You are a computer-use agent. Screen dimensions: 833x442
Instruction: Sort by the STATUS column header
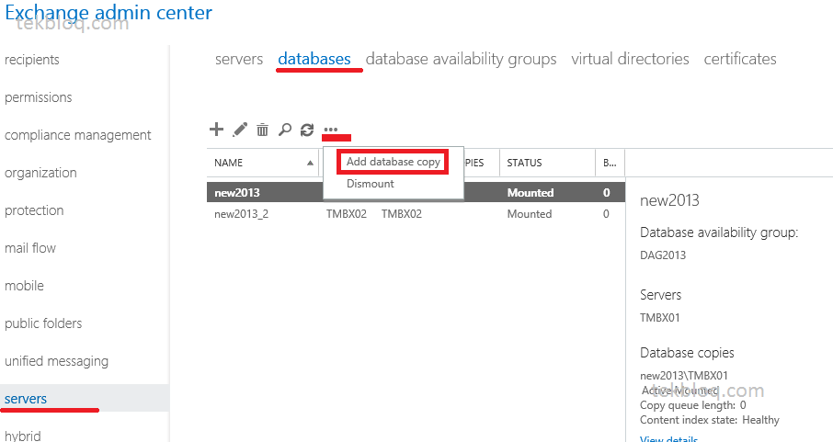coord(547,163)
